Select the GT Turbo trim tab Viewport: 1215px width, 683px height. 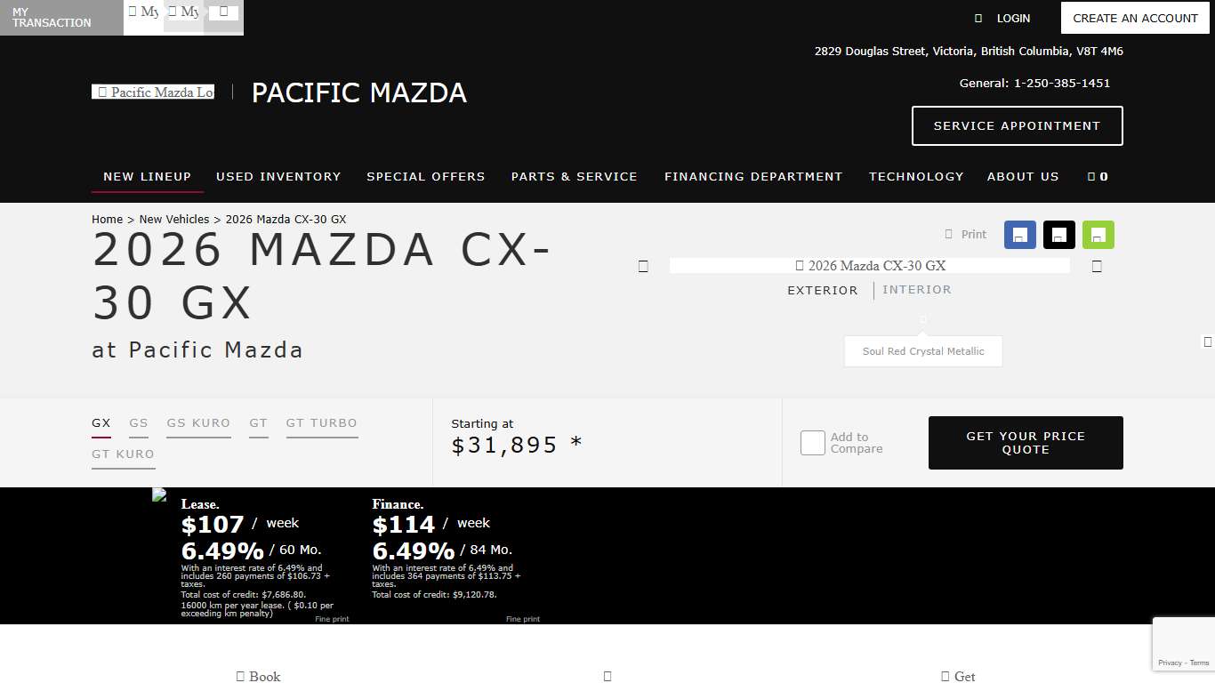321,423
